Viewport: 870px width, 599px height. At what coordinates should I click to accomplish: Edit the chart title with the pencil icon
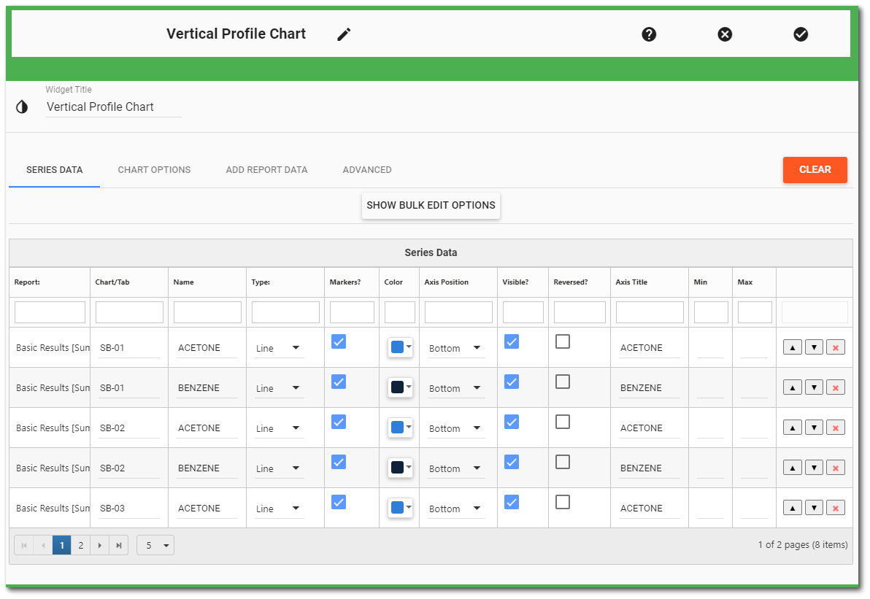coord(343,34)
